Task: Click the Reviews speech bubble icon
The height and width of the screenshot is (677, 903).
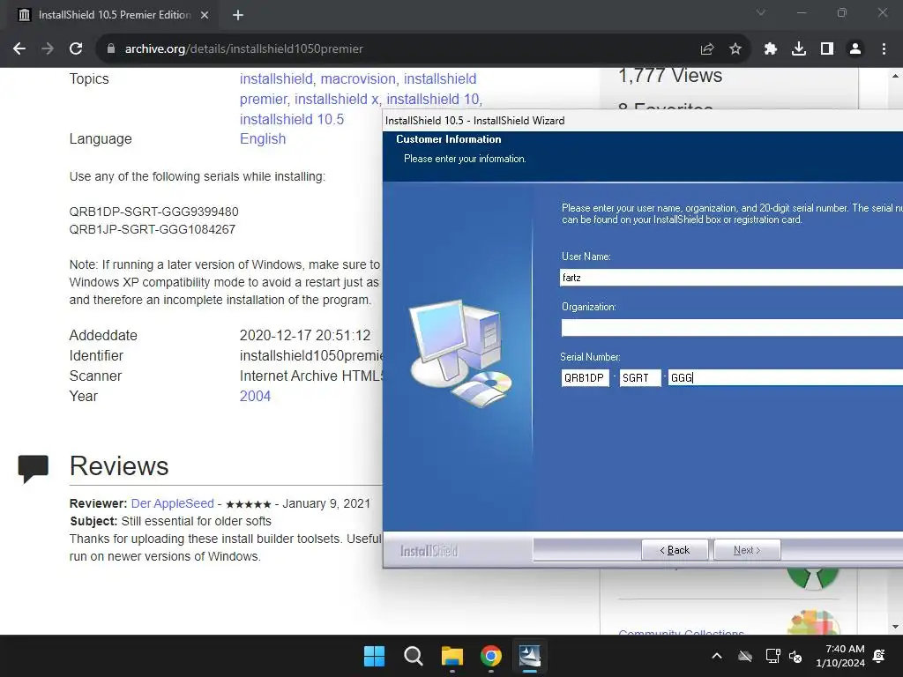Action: [x=33, y=468]
